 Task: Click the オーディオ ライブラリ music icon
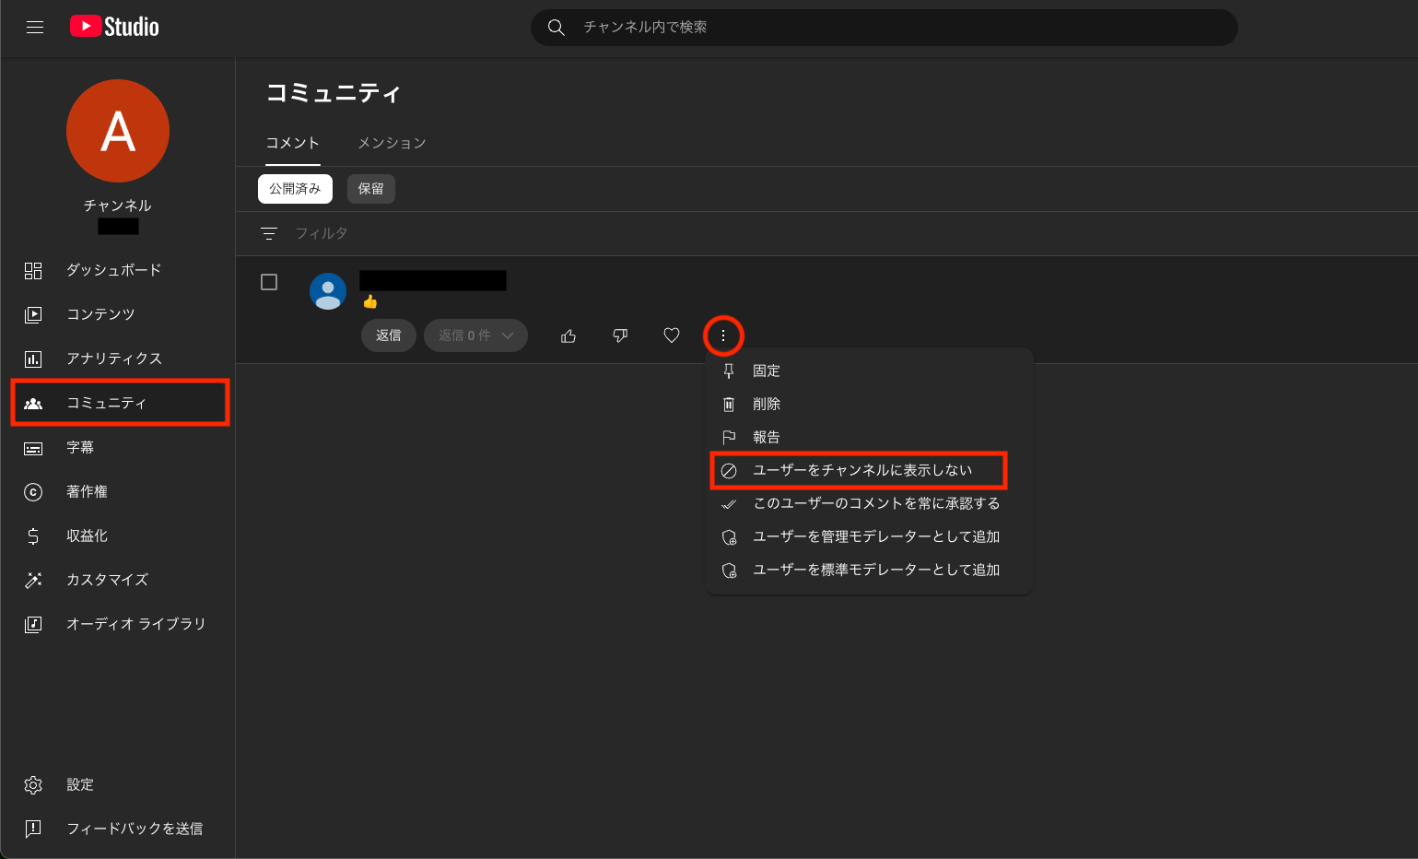33,624
